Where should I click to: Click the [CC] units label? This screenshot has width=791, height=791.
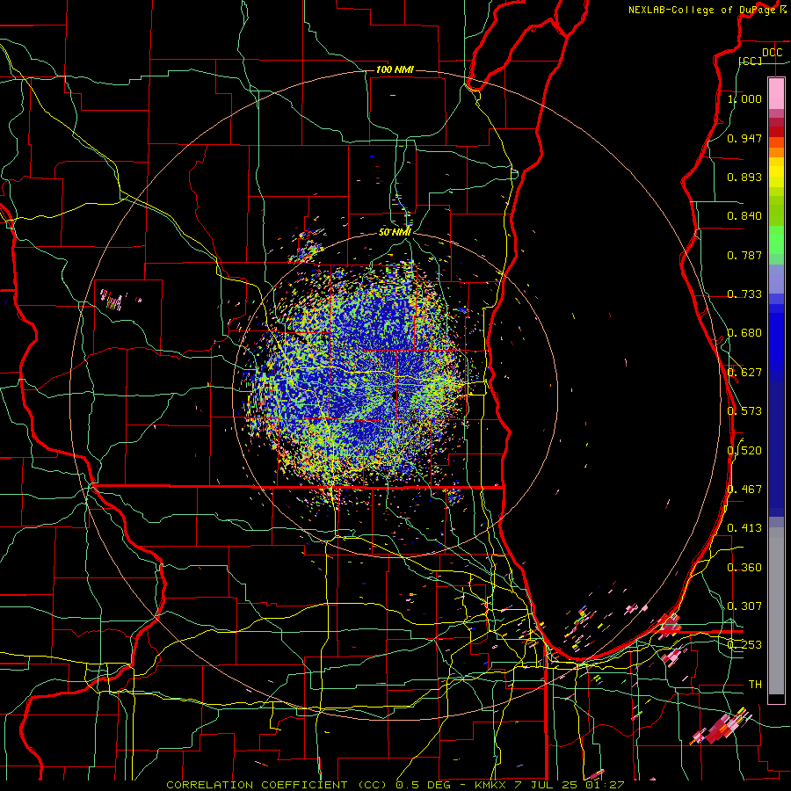click(751, 61)
